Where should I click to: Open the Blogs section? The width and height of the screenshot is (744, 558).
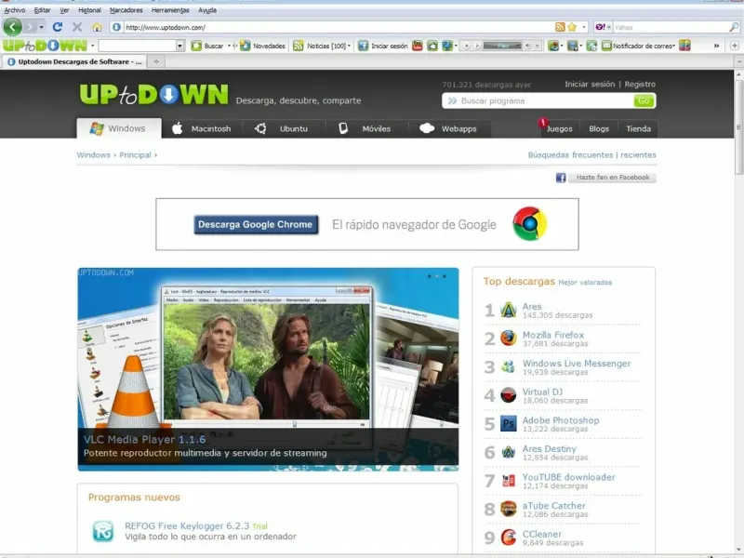(x=599, y=128)
